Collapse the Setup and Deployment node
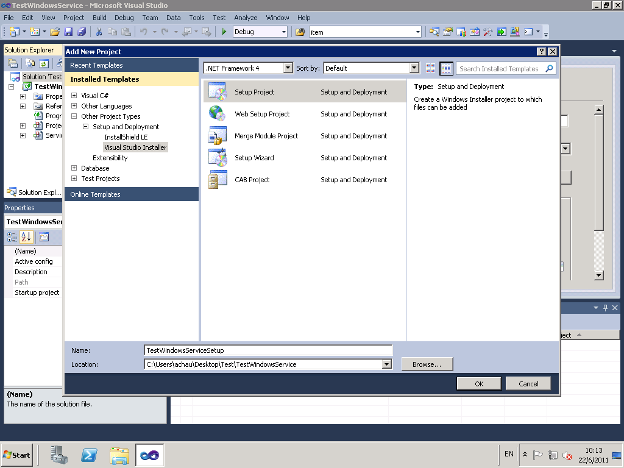Viewport: 624px width, 468px height. pyautogui.click(x=85, y=127)
